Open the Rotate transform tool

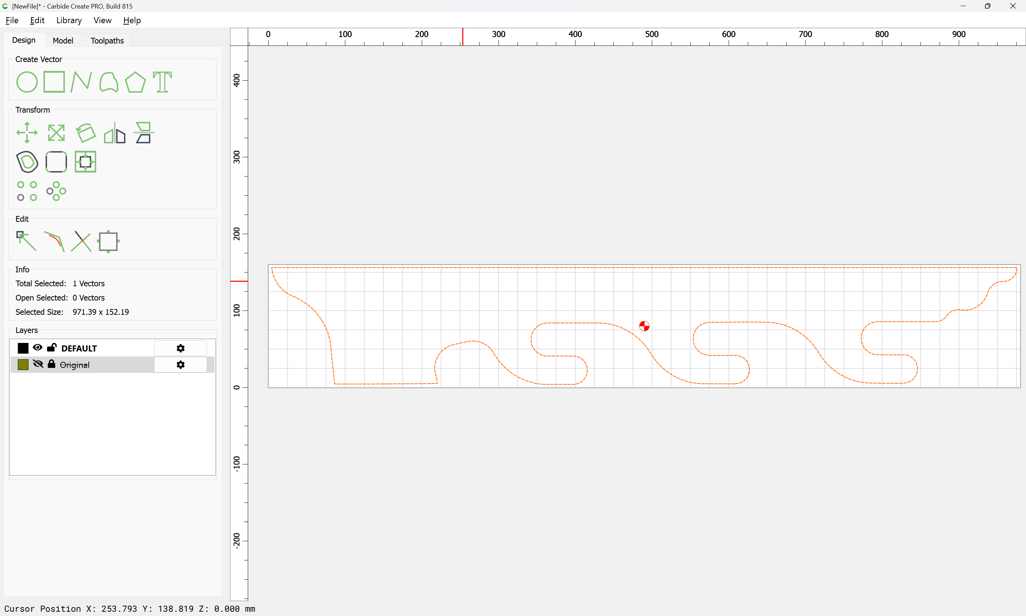pyautogui.click(x=85, y=133)
